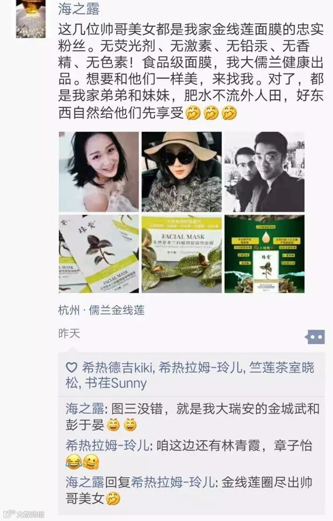Tap the comment mentioning 金城武和彭于晏
This screenshot has width=333, height=521.
[x=192, y=417]
